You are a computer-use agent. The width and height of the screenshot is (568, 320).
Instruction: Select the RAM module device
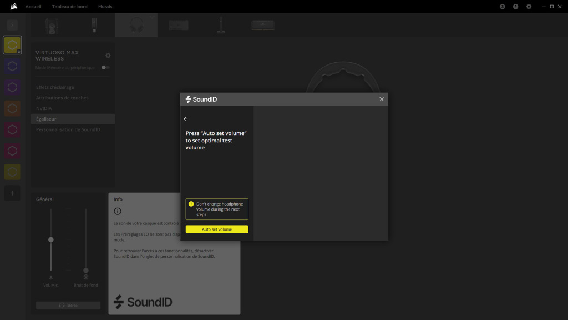pyautogui.click(x=263, y=26)
